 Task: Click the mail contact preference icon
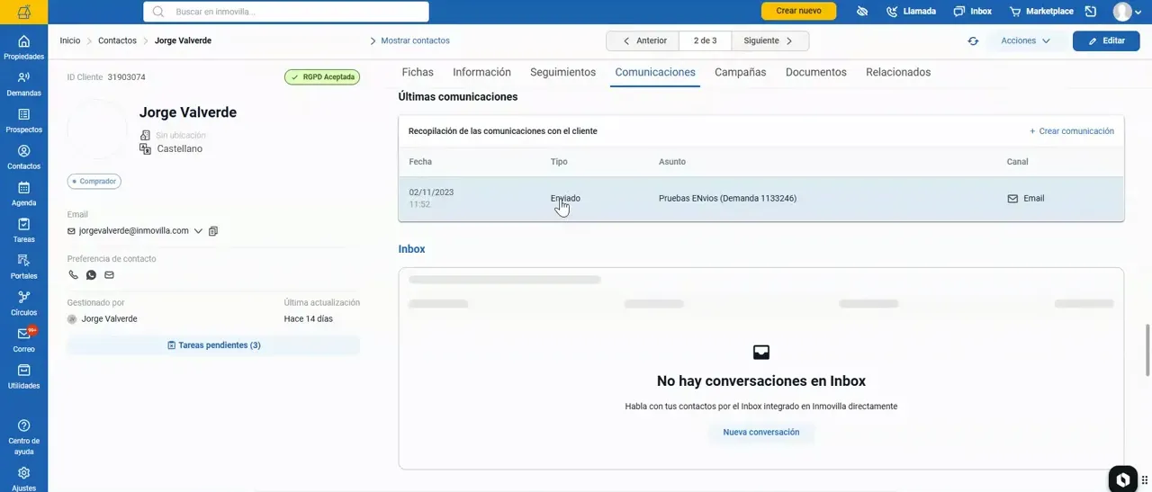(x=109, y=275)
